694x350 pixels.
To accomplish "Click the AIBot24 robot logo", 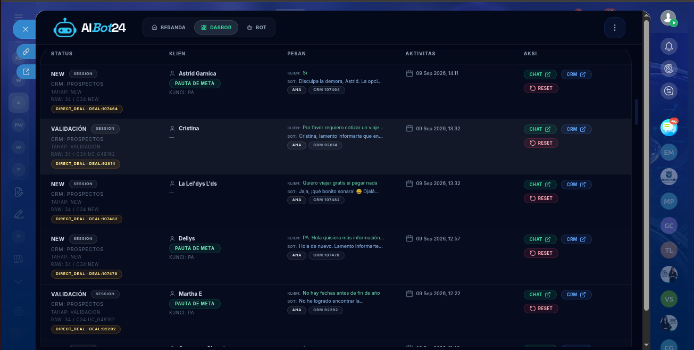I will click(x=65, y=28).
